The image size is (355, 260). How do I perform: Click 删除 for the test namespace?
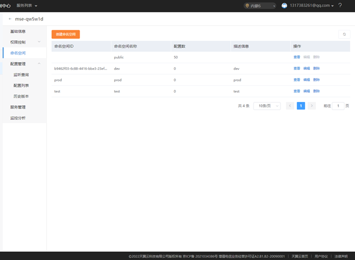316,91
